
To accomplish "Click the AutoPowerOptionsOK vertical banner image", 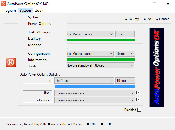I will pos(157,67).
